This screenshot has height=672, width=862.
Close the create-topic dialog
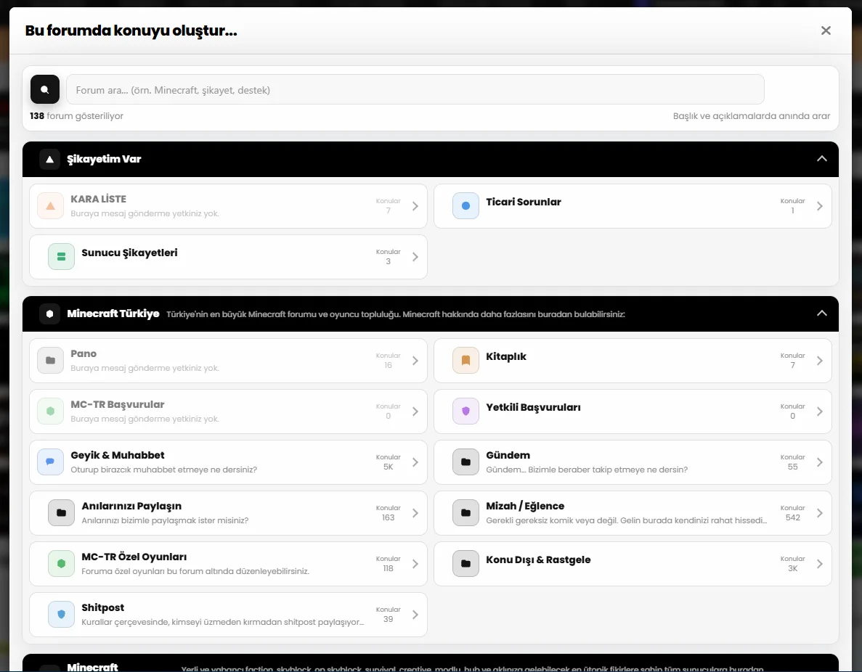826,30
